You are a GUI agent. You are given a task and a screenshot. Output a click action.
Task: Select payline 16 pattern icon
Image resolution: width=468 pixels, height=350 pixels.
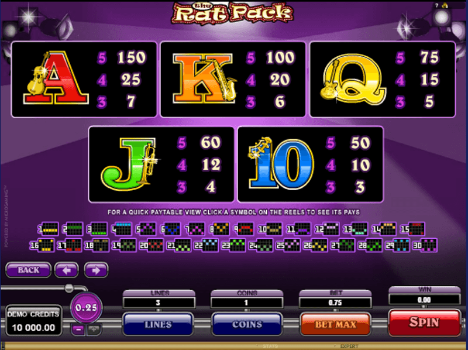[x=42, y=245]
